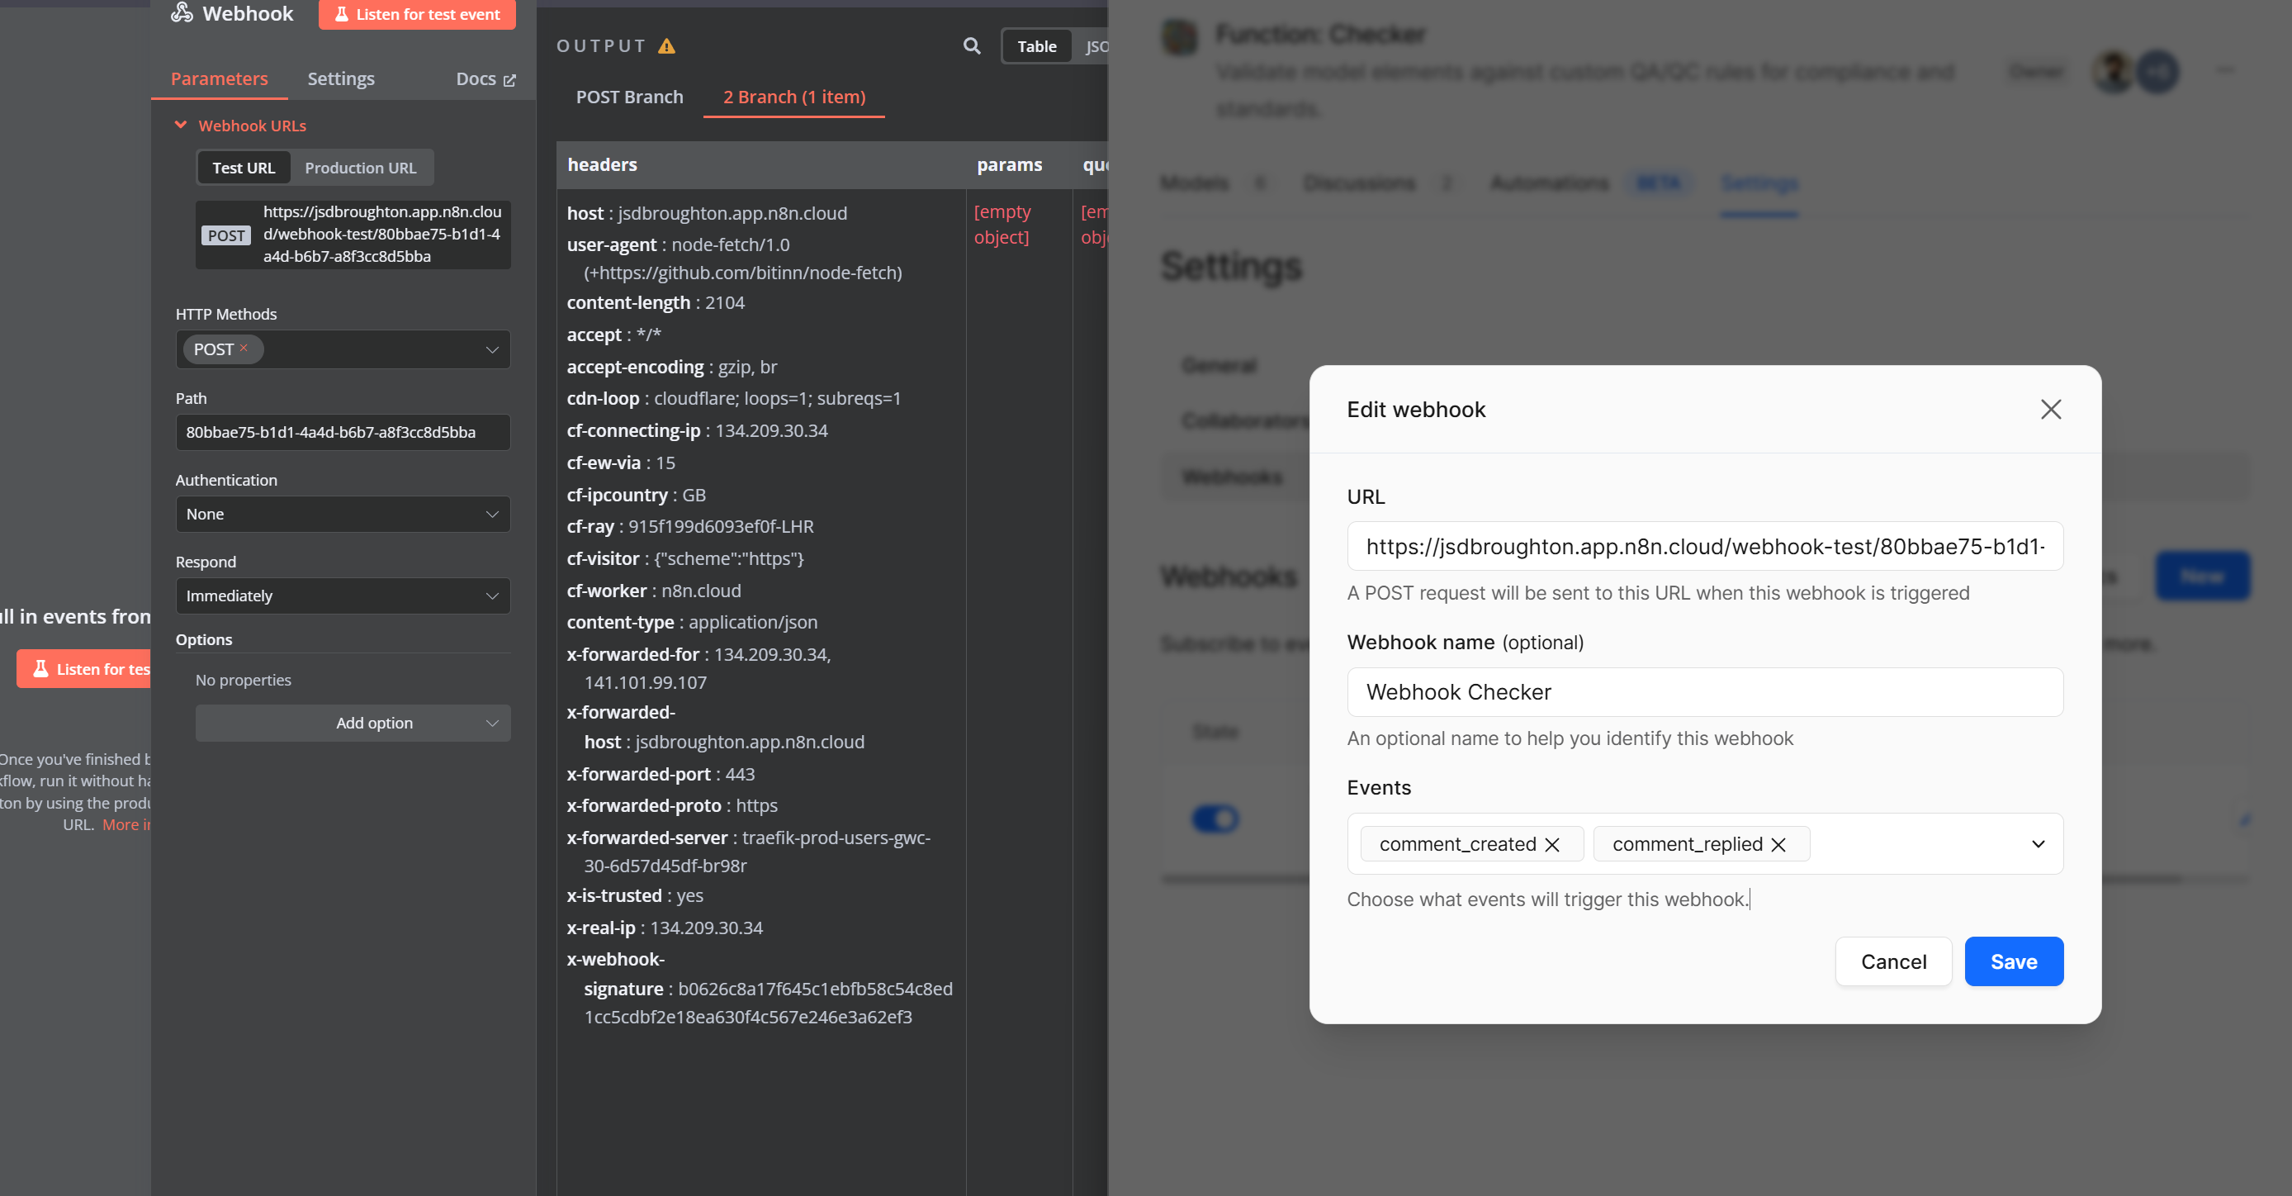Image resolution: width=2292 pixels, height=1196 pixels.
Task: Click the Webhook node icon in header
Action: pyautogui.click(x=182, y=12)
